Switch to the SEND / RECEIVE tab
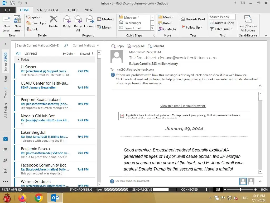The height and width of the screenshot is (203, 270). (48, 10)
